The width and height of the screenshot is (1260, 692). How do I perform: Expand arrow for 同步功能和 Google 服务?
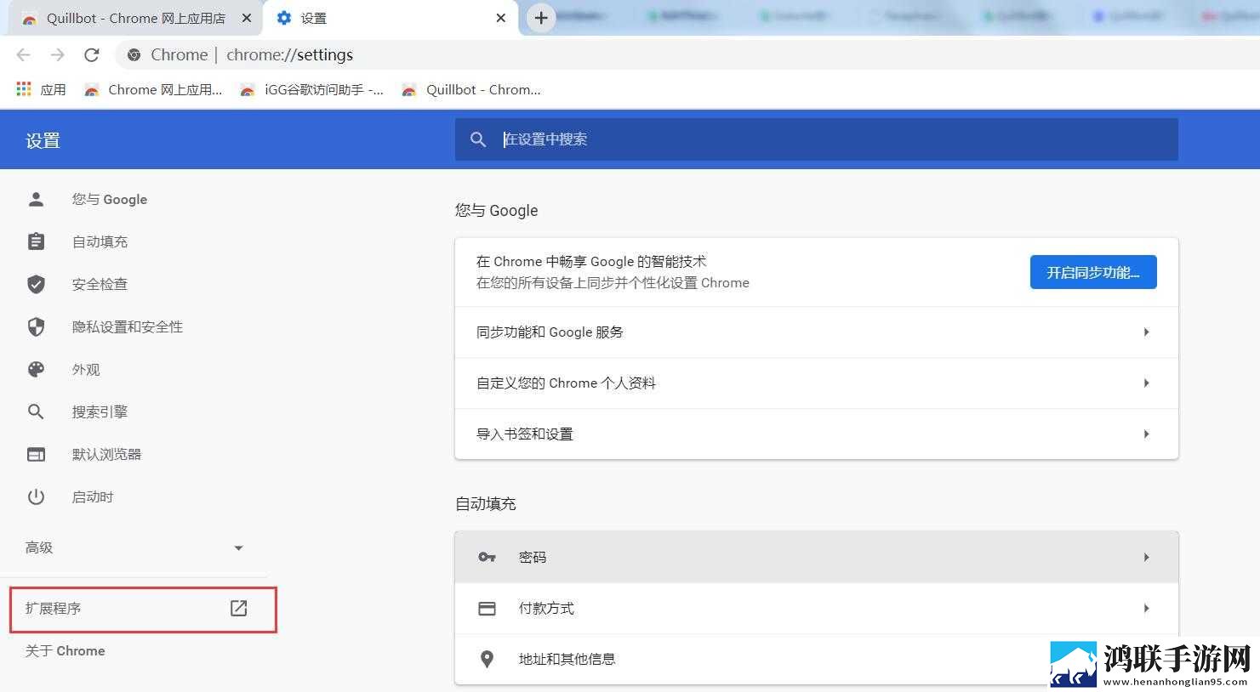[1147, 332]
